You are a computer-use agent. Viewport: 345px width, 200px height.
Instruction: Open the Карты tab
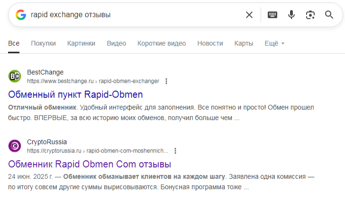[244, 43]
